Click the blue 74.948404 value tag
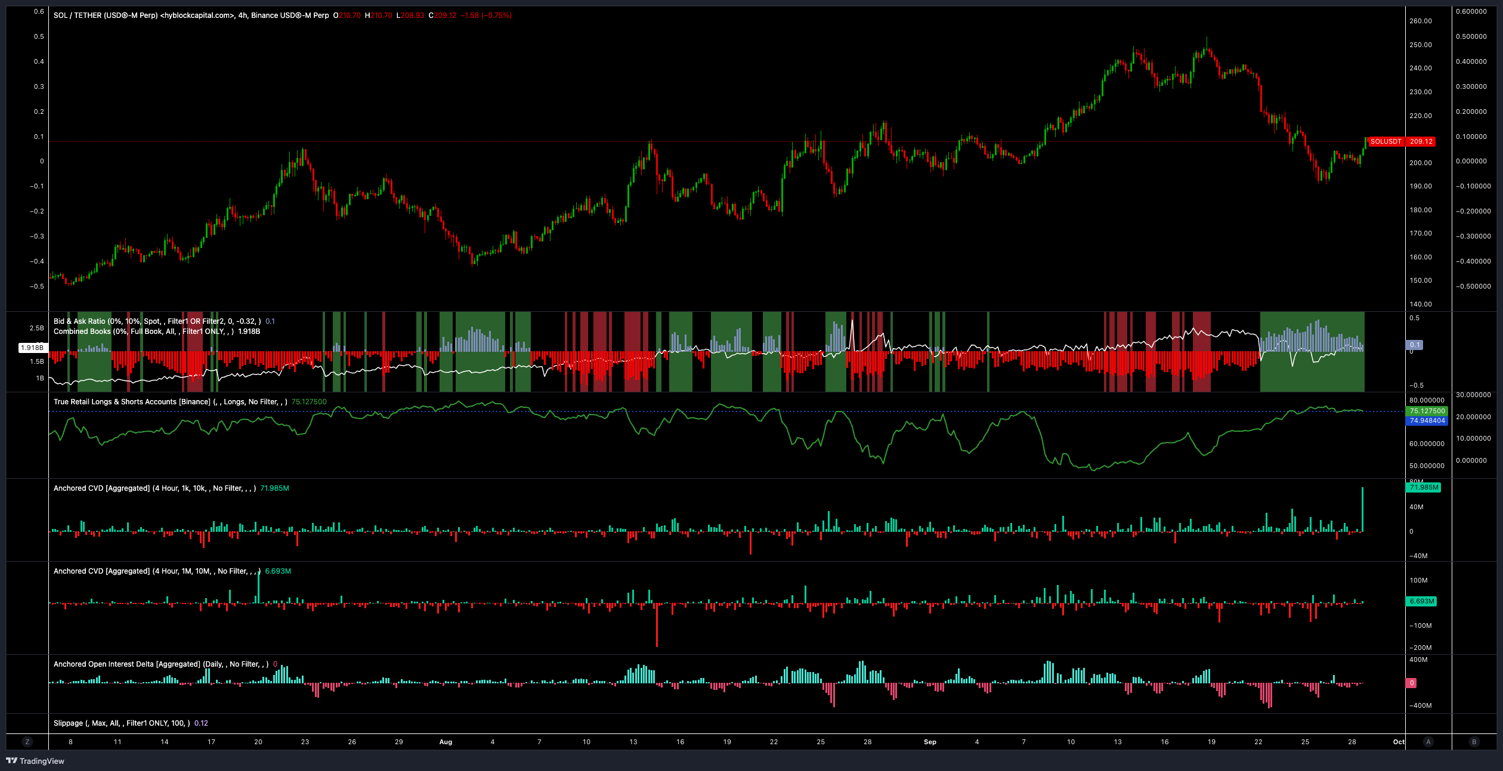Image resolution: width=1503 pixels, height=771 pixels. tap(1427, 420)
